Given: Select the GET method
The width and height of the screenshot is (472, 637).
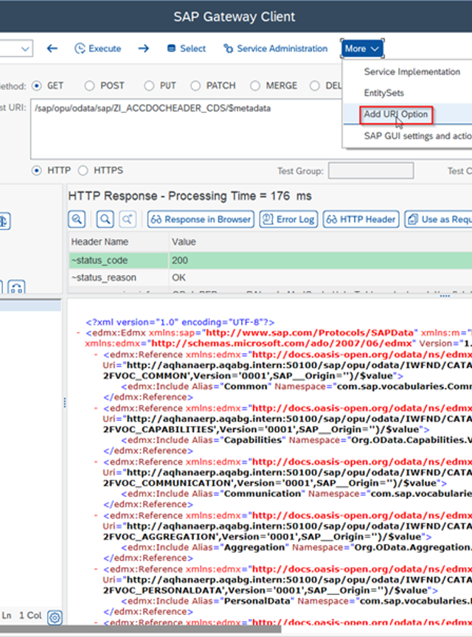Looking at the screenshot, I should (37, 86).
